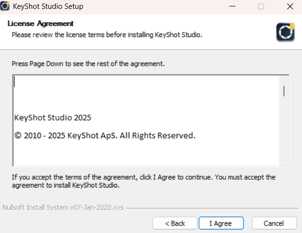Close the KeyShot Studio Setup window
Viewport: 302px width, 233px height.
(289, 6)
